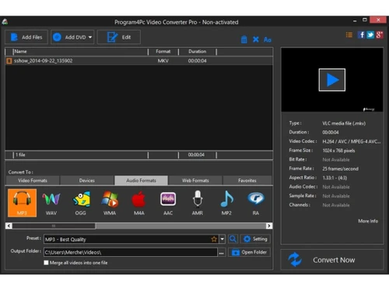Viewport: 389px width, 291px height.
Task: Select the AAC format icon
Action: tap(168, 203)
